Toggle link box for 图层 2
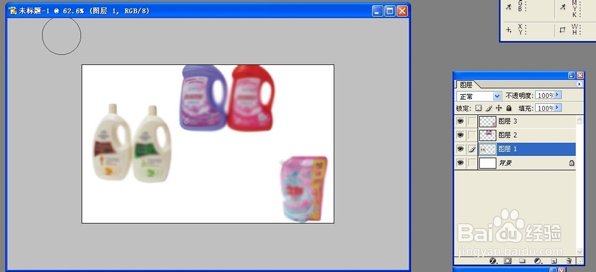 [x=471, y=135]
